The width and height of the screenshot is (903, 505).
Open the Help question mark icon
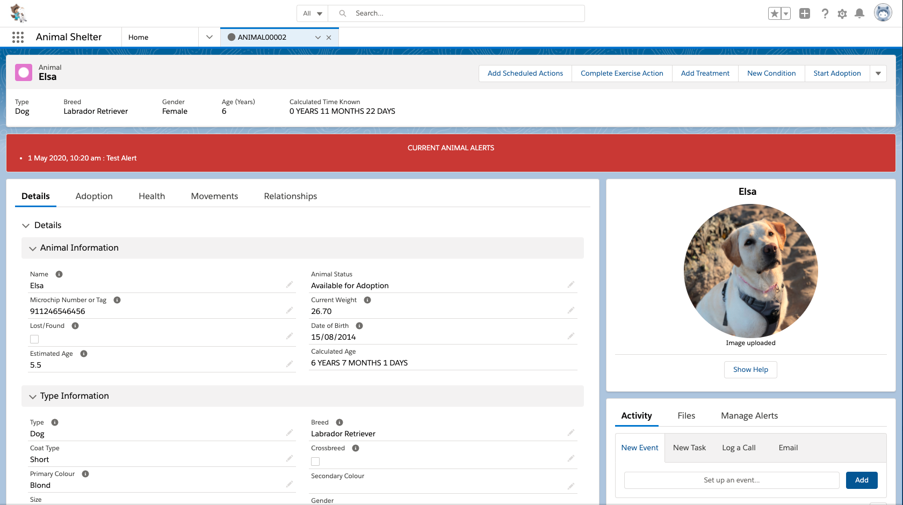coord(825,13)
